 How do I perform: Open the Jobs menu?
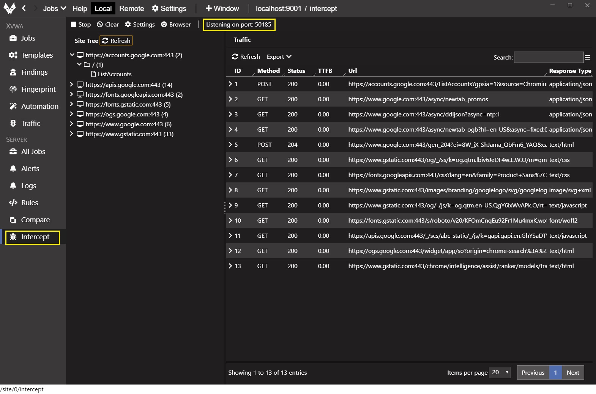point(54,8)
